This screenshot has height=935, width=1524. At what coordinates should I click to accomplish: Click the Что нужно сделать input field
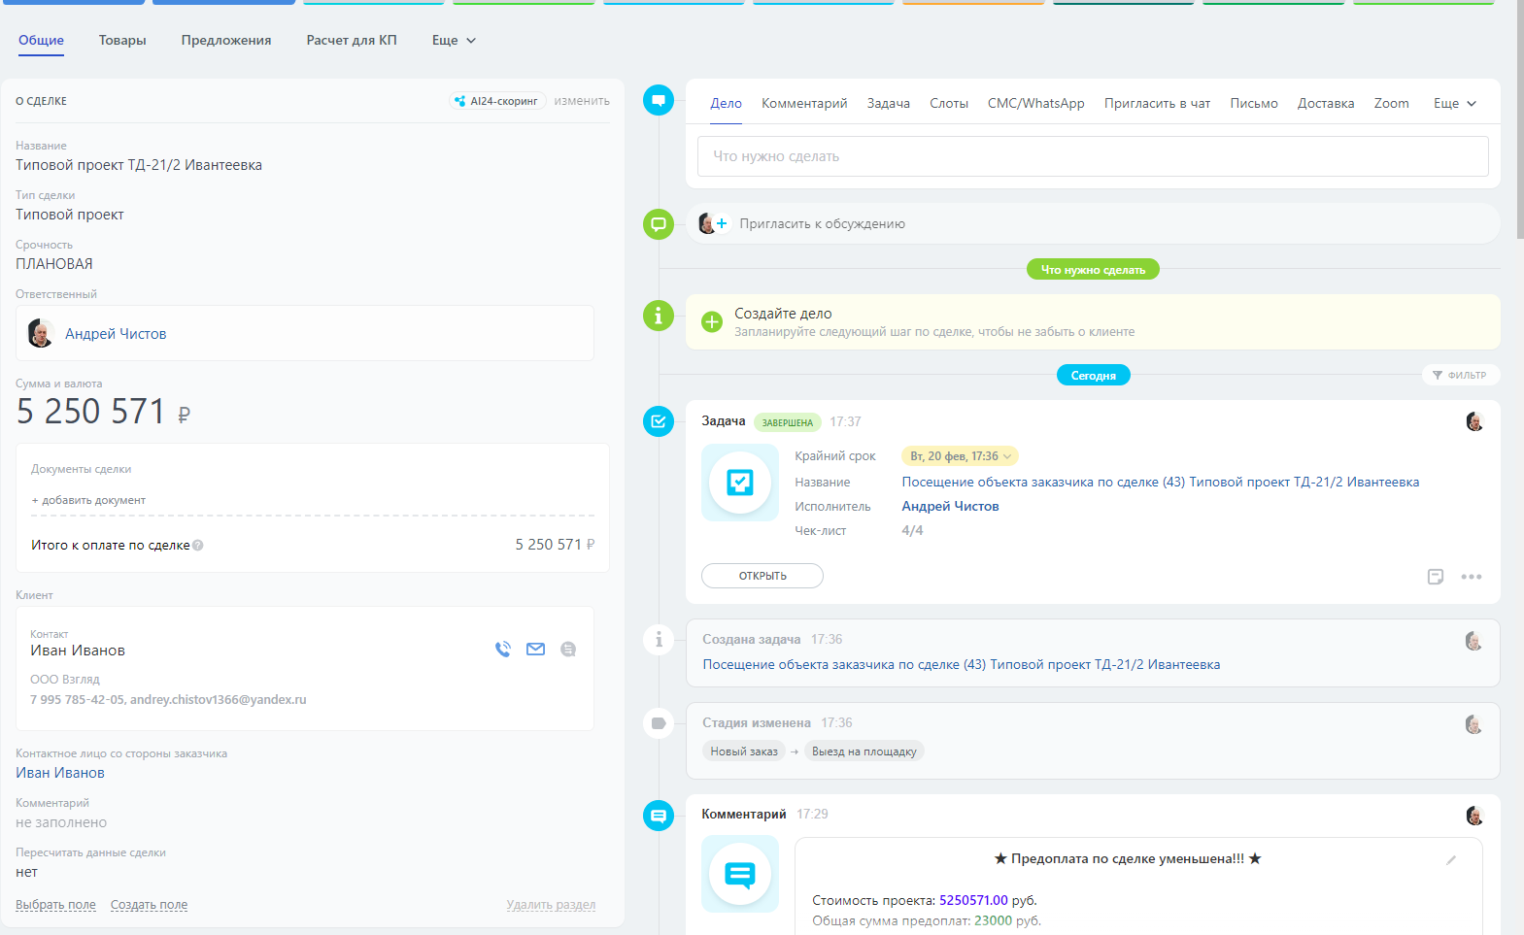1093,156
